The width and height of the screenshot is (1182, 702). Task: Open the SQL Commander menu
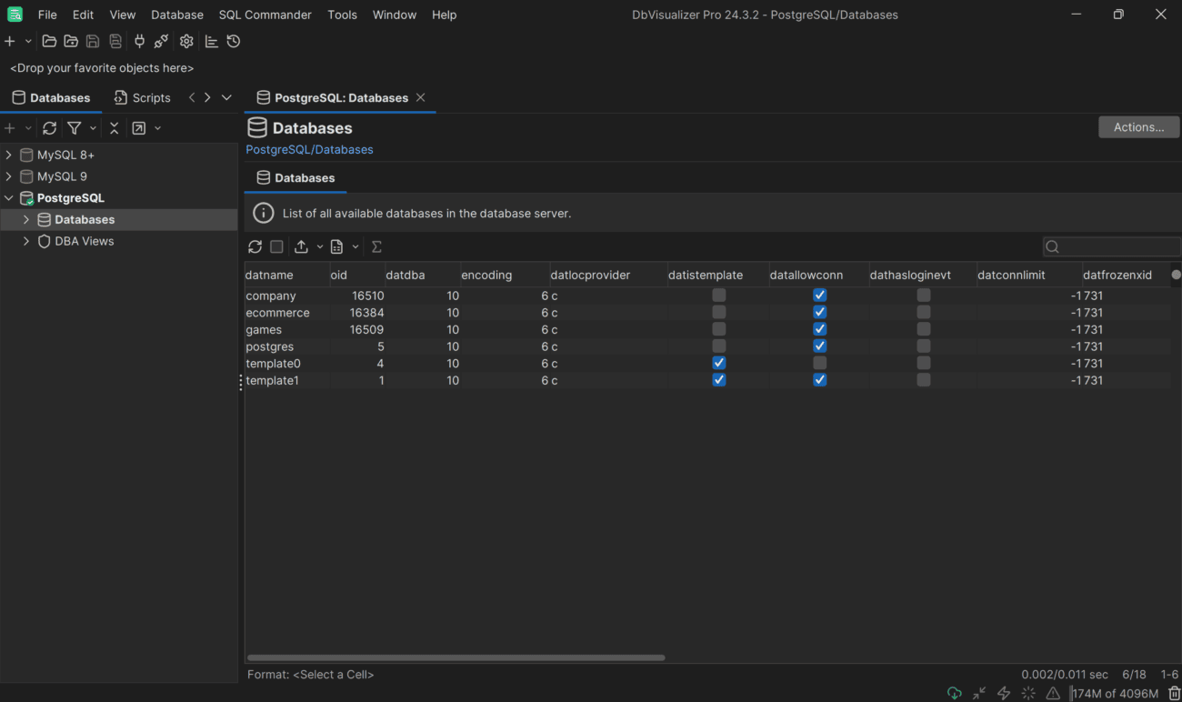click(x=265, y=15)
